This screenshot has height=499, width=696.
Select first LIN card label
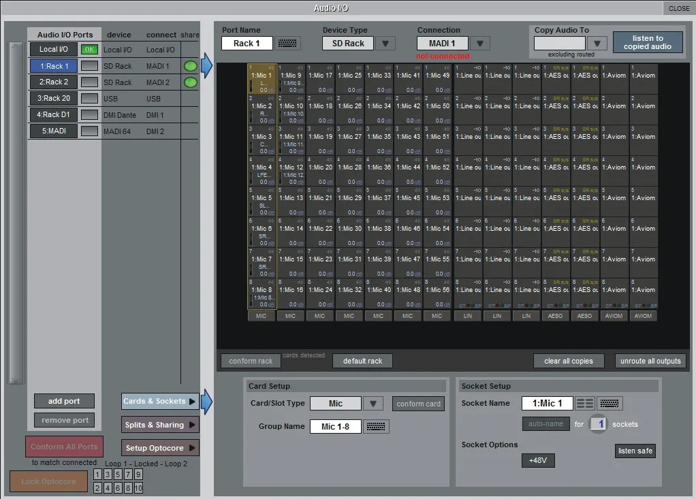(x=467, y=316)
